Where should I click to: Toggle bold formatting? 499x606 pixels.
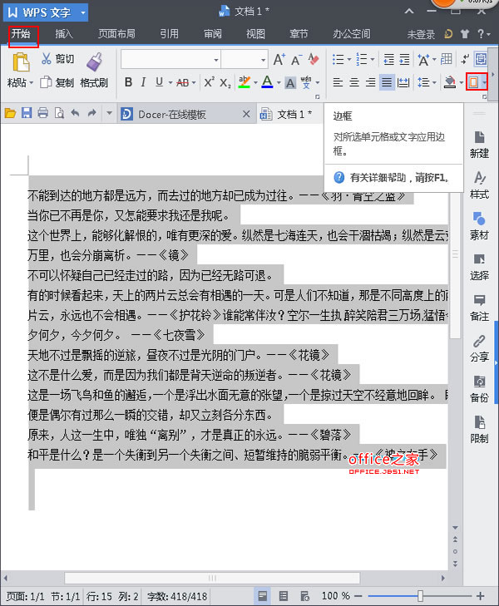[129, 81]
